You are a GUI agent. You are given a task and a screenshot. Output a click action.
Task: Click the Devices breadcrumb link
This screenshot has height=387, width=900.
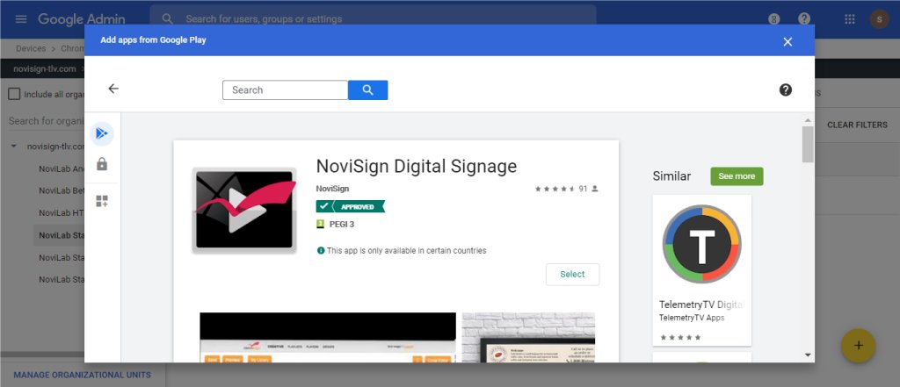[31, 49]
